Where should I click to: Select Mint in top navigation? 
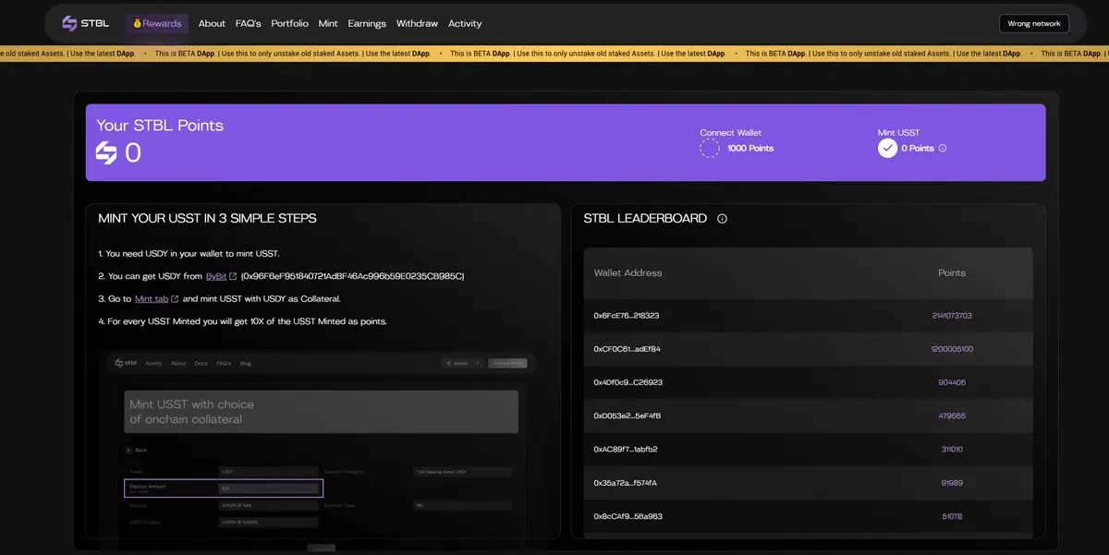click(328, 24)
